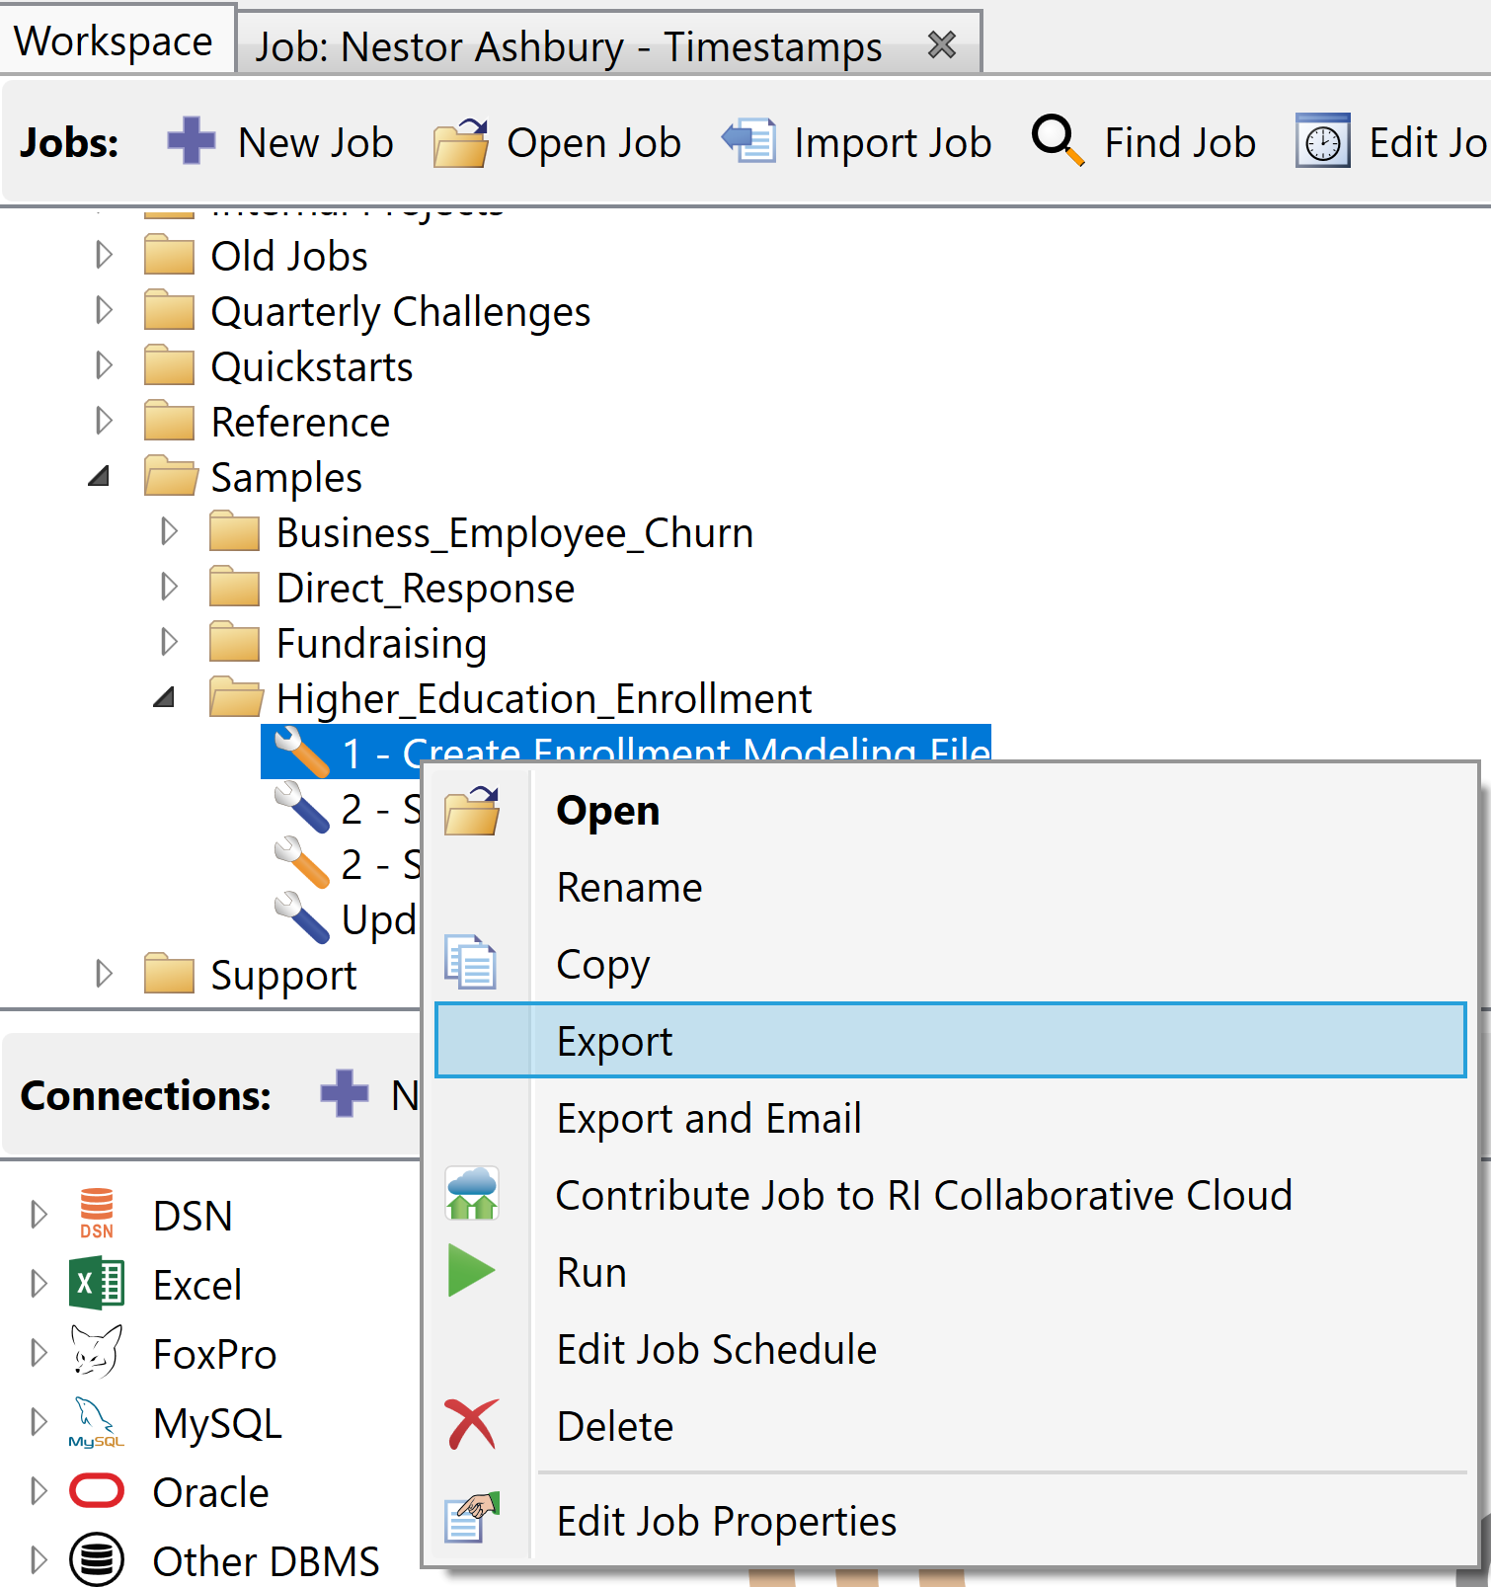The width and height of the screenshot is (1491, 1587).
Task: Click the New Job plus icon
Action: point(192,141)
